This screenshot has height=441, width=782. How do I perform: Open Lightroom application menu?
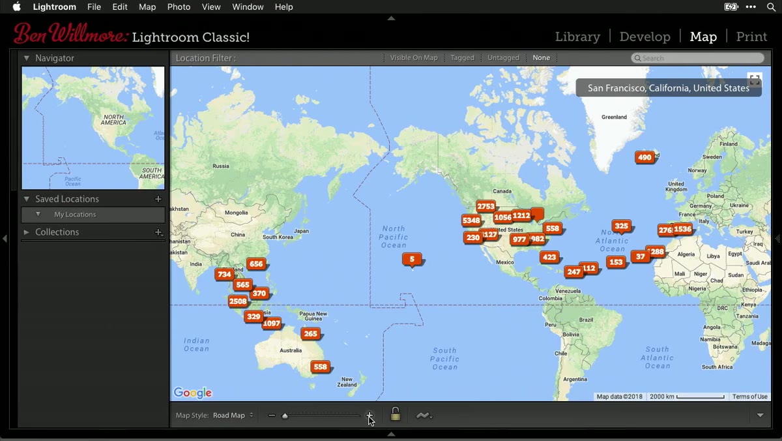54,7
